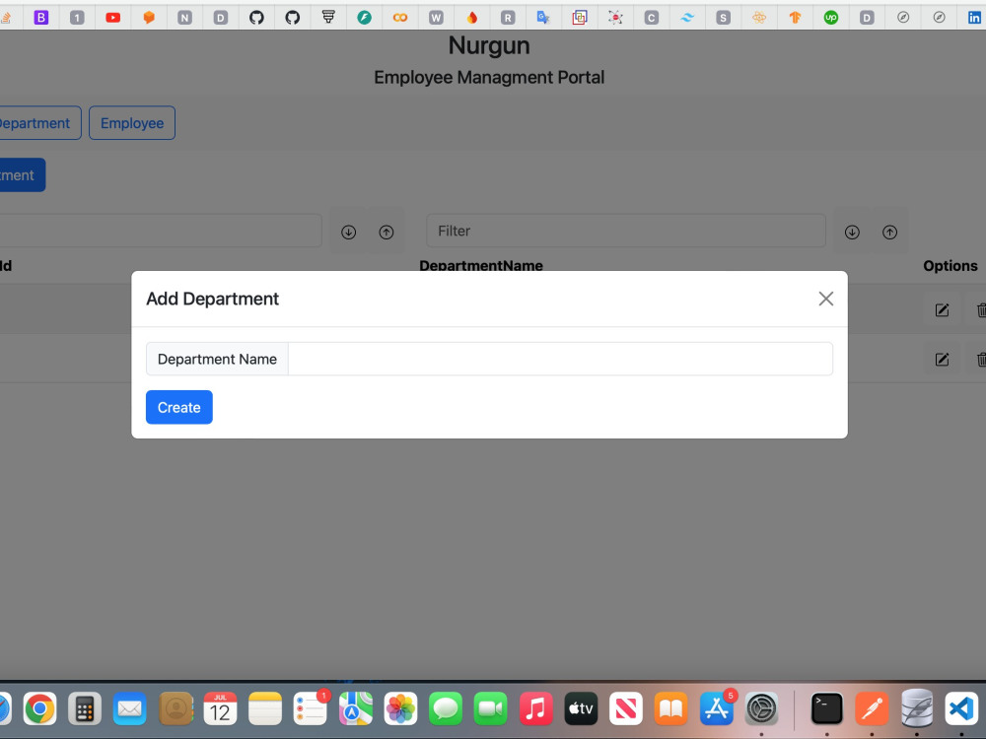Viewport: 986px width, 739px height.
Task: Close the Add Department dialog with the X
Action: tap(825, 299)
